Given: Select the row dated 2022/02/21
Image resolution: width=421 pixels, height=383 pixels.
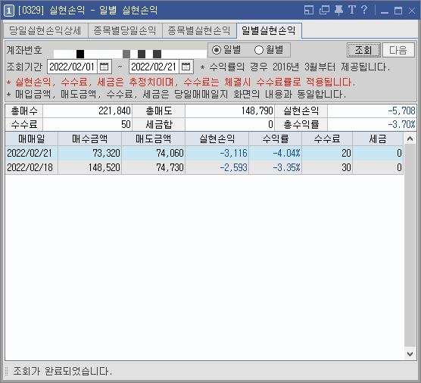Looking at the screenshot, I should (204, 153).
